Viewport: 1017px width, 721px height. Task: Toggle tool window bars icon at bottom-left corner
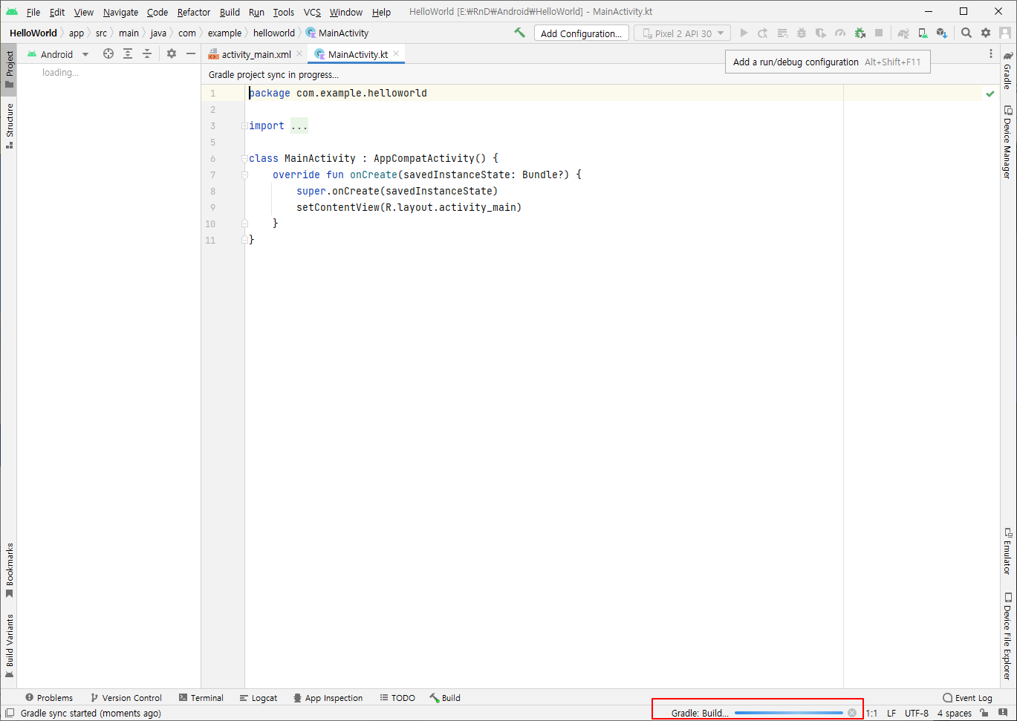[10, 713]
